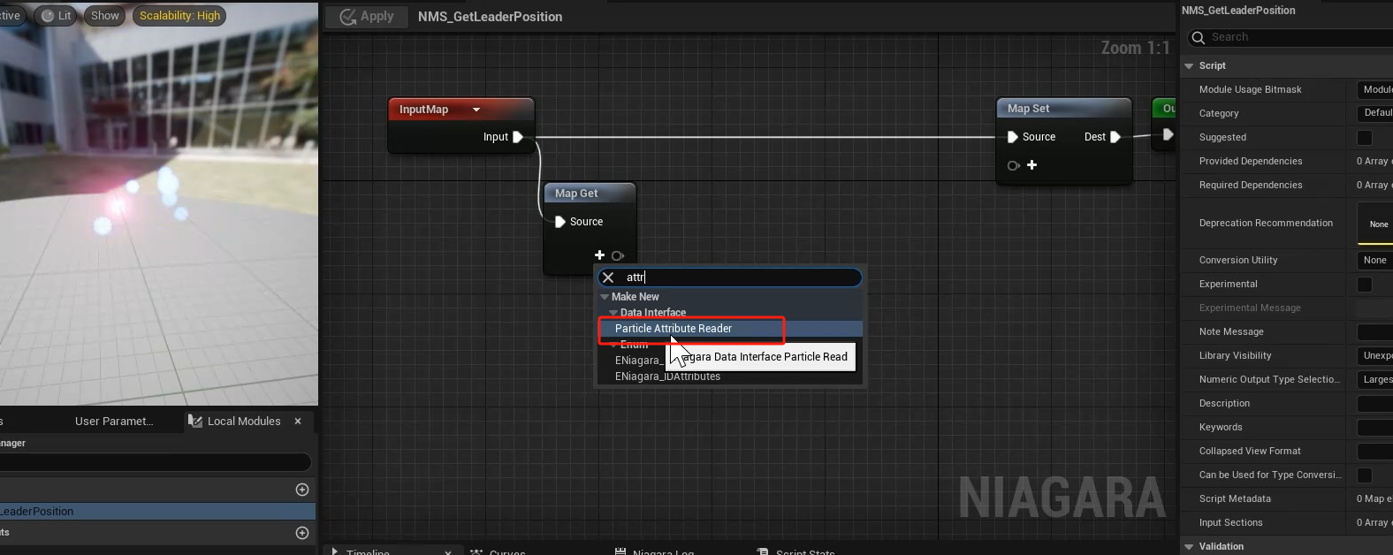The width and height of the screenshot is (1393, 555).
Task: Close the Local Modules tab
Action: [x=298, y=422]
